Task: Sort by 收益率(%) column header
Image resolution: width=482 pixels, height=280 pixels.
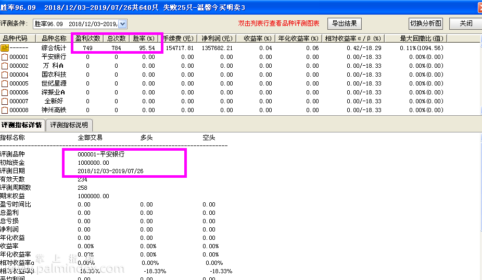Action: tap(256, 39)
